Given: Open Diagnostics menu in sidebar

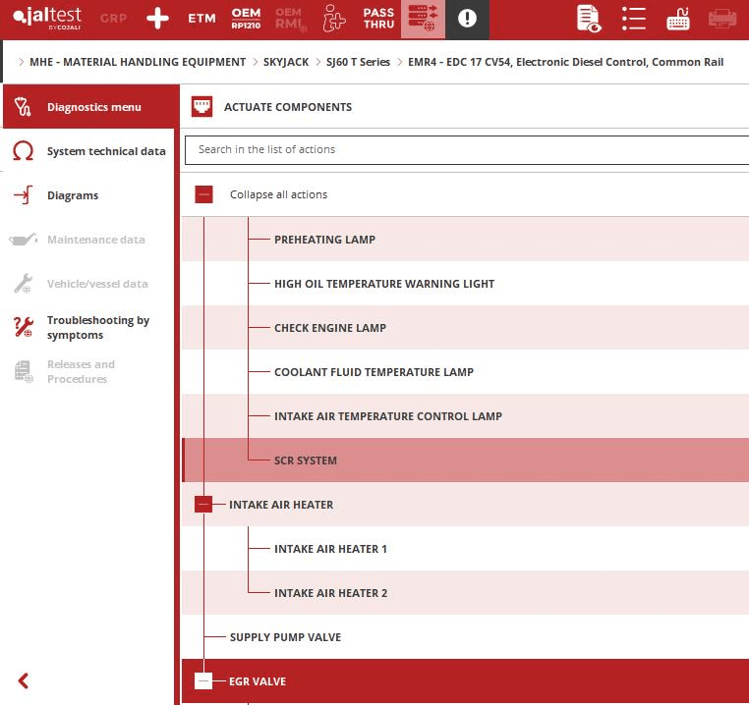Looking at the screenshot, I should point(93,107).
